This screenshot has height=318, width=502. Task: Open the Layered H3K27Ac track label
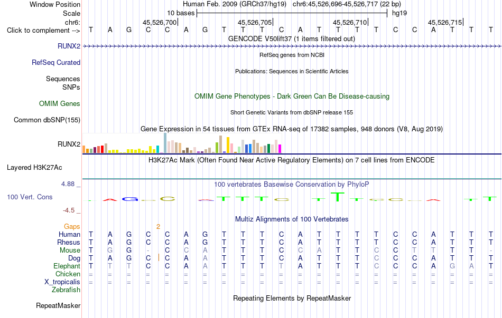click(34, 168)
